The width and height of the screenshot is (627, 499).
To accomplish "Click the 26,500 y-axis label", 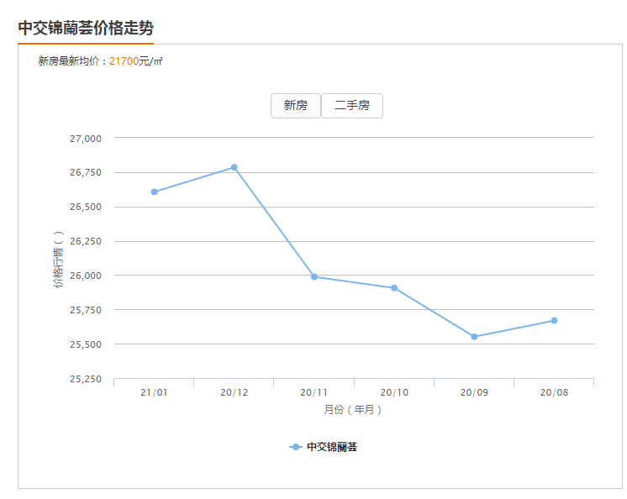I will pos(86,207).
